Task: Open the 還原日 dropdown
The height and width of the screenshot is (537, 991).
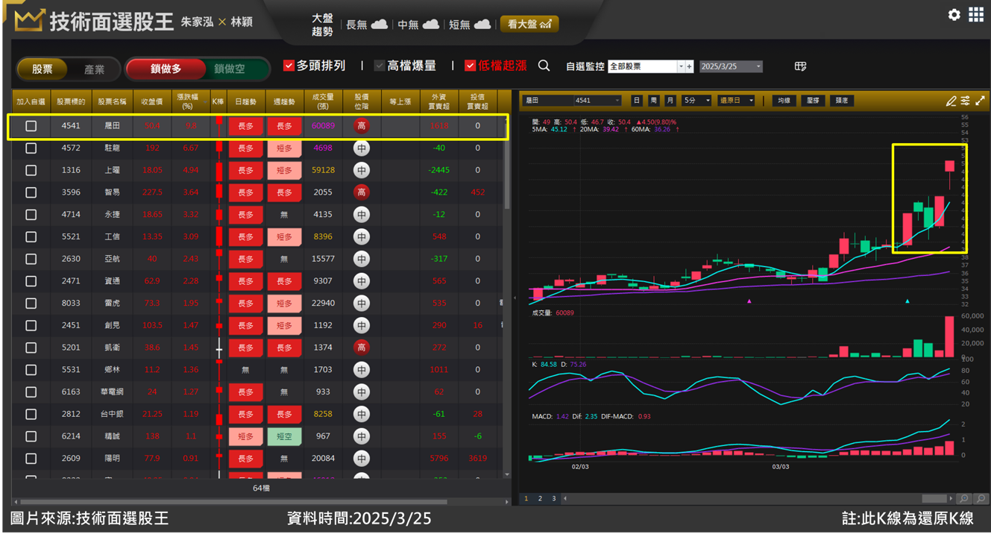Action: [736, 101]
